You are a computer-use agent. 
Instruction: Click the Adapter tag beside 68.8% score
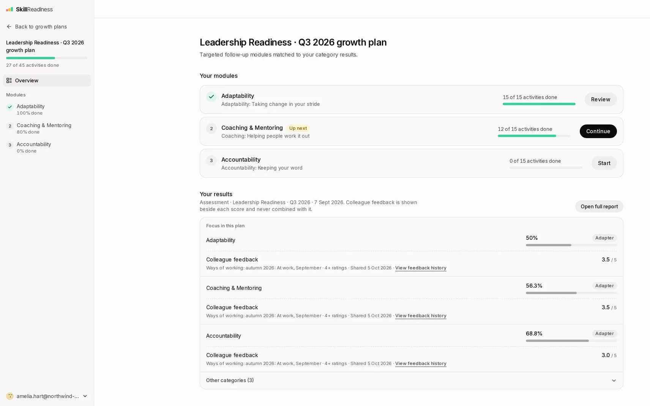click(x=604, y=334)
